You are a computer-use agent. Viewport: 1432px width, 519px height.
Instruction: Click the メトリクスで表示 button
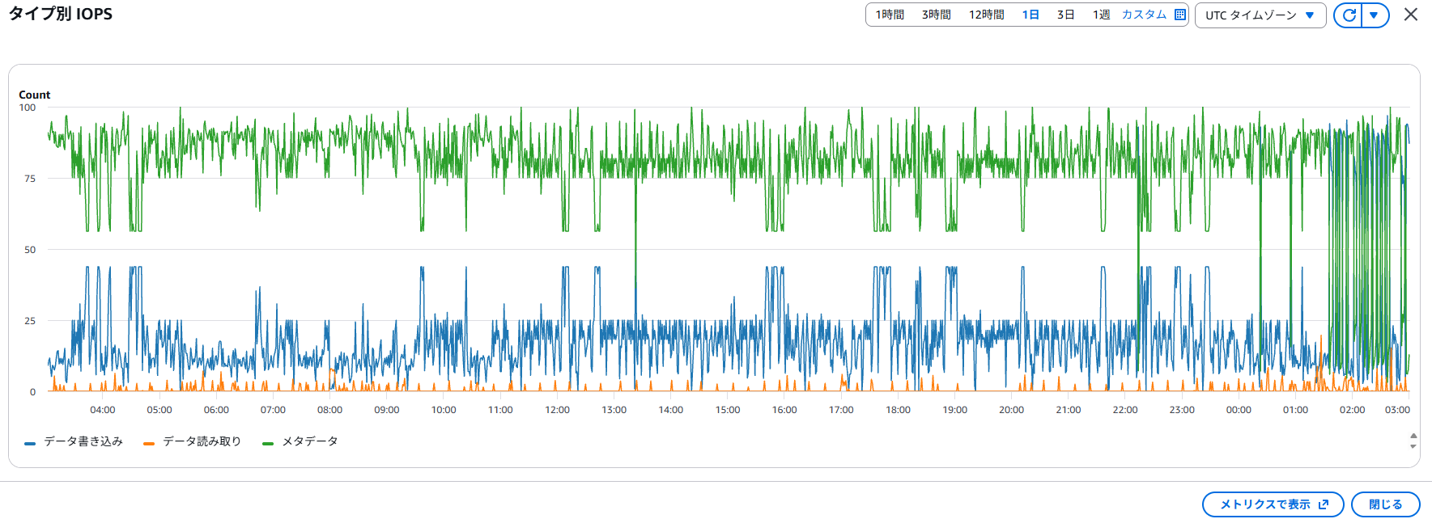(x=1273, y=504)
